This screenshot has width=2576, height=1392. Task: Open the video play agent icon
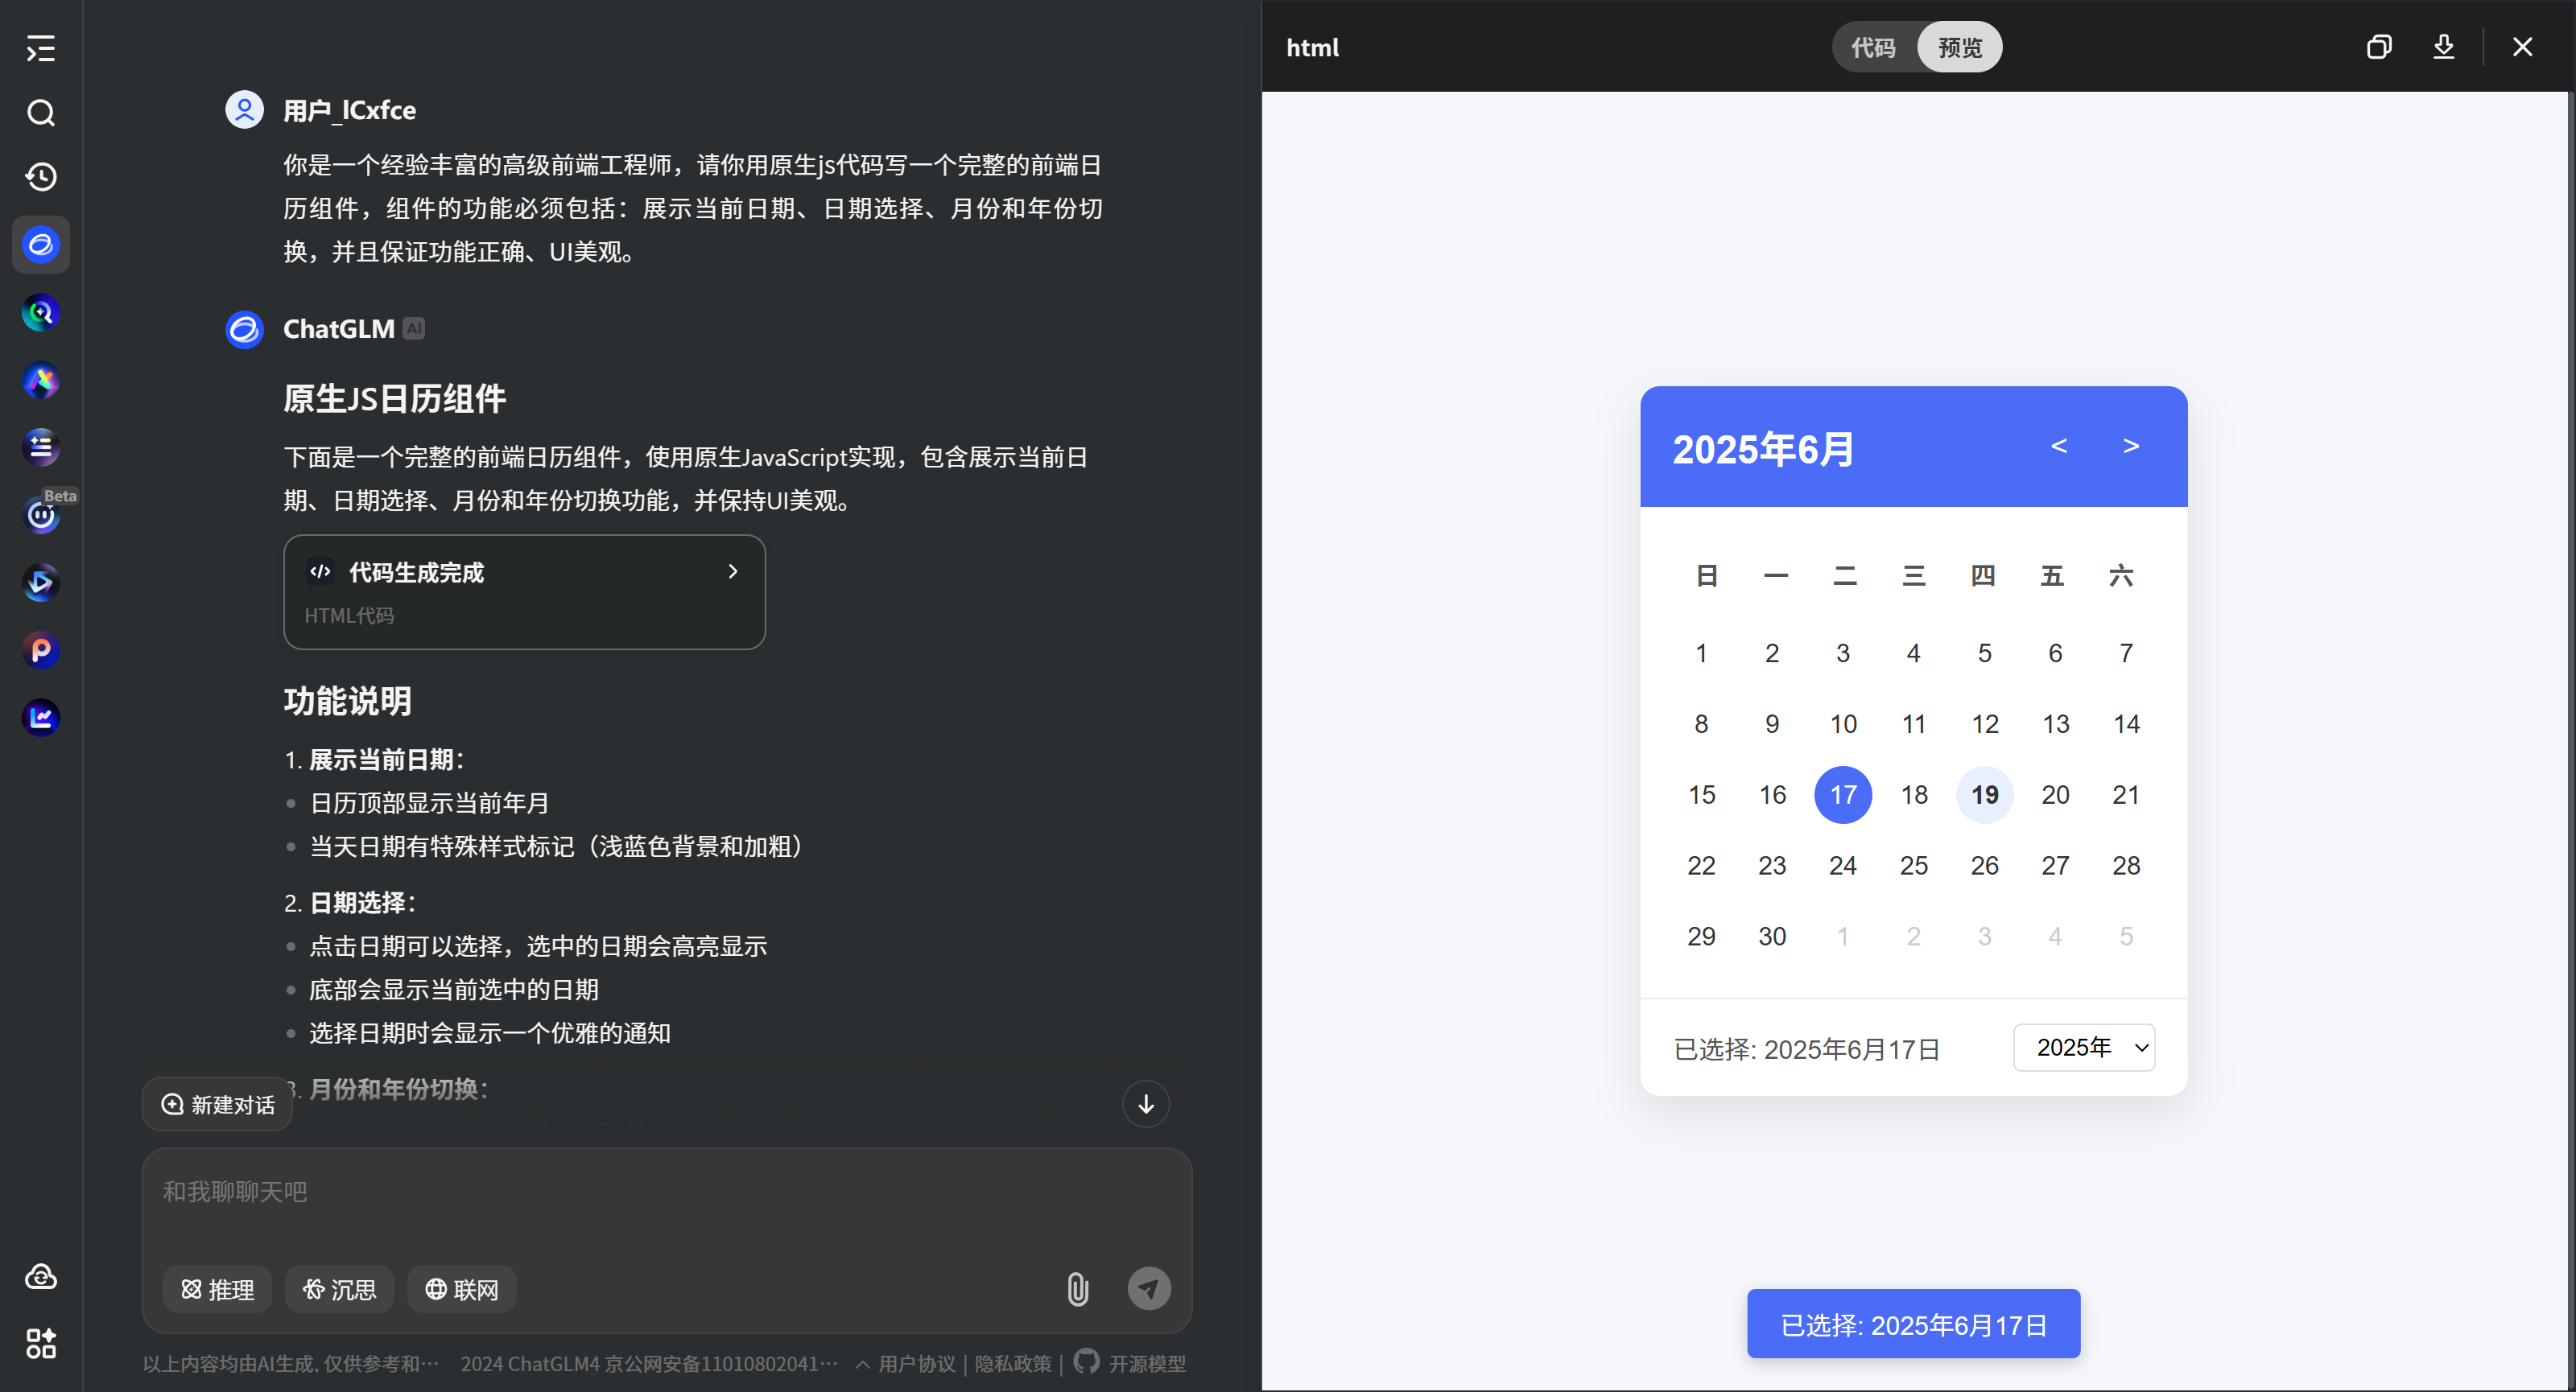coord(41,583)
